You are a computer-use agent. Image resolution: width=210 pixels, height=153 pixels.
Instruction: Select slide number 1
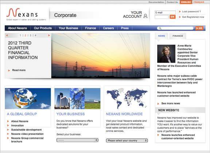pos(20,35)
